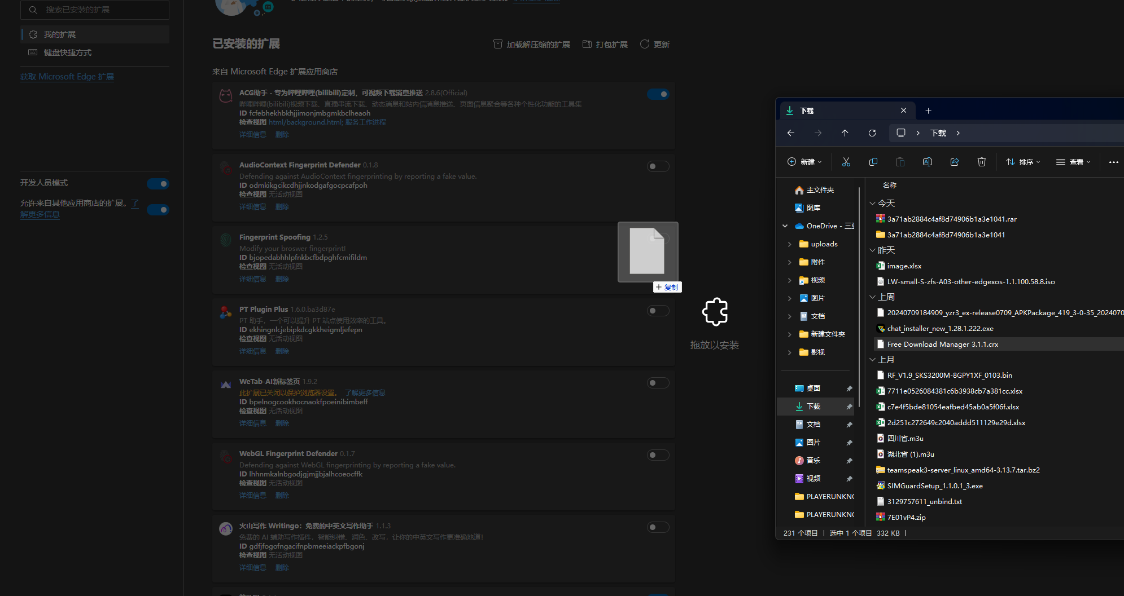Click the search magnifier icon in extensions sidebar

pyautogui.click(x=33, y=10)
